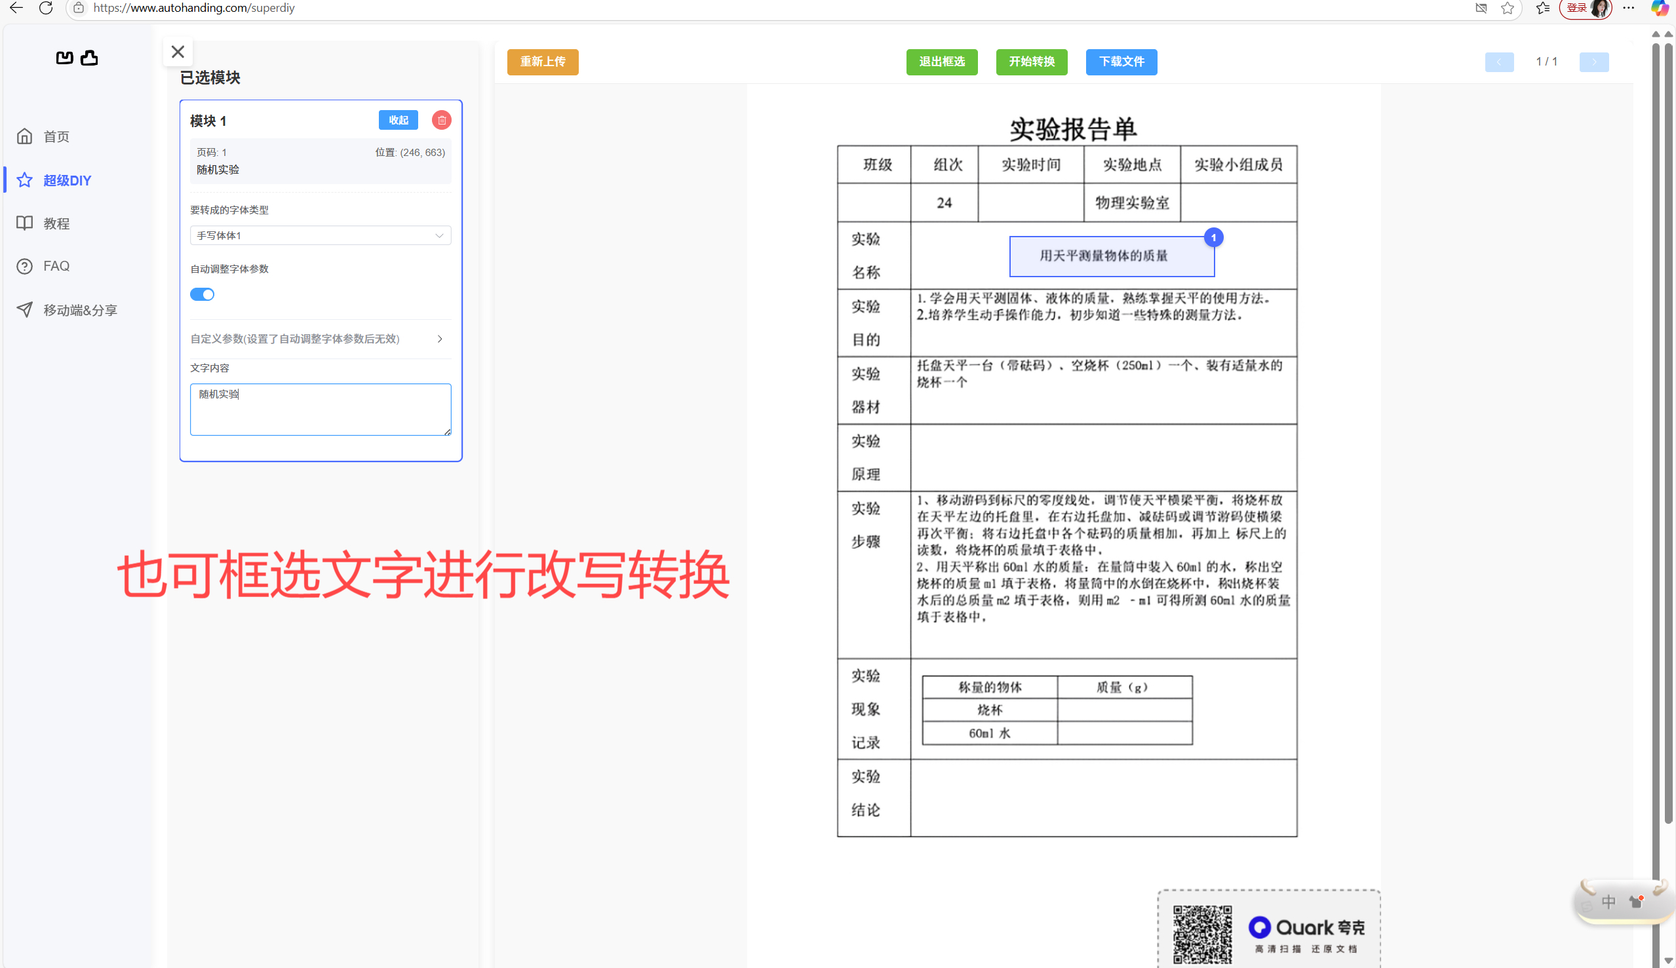The height and width of the screenshot is (968, 1676).
Task: Collapse 模块 1 using the 收起 button
Action: (398, 120)
